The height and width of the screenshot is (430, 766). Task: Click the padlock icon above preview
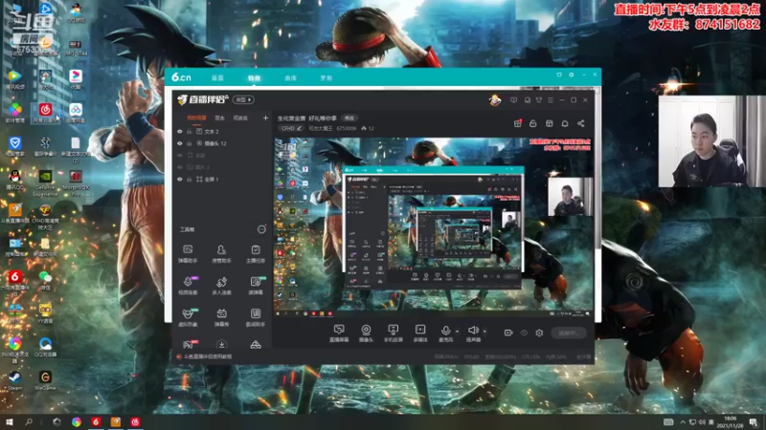533,123
